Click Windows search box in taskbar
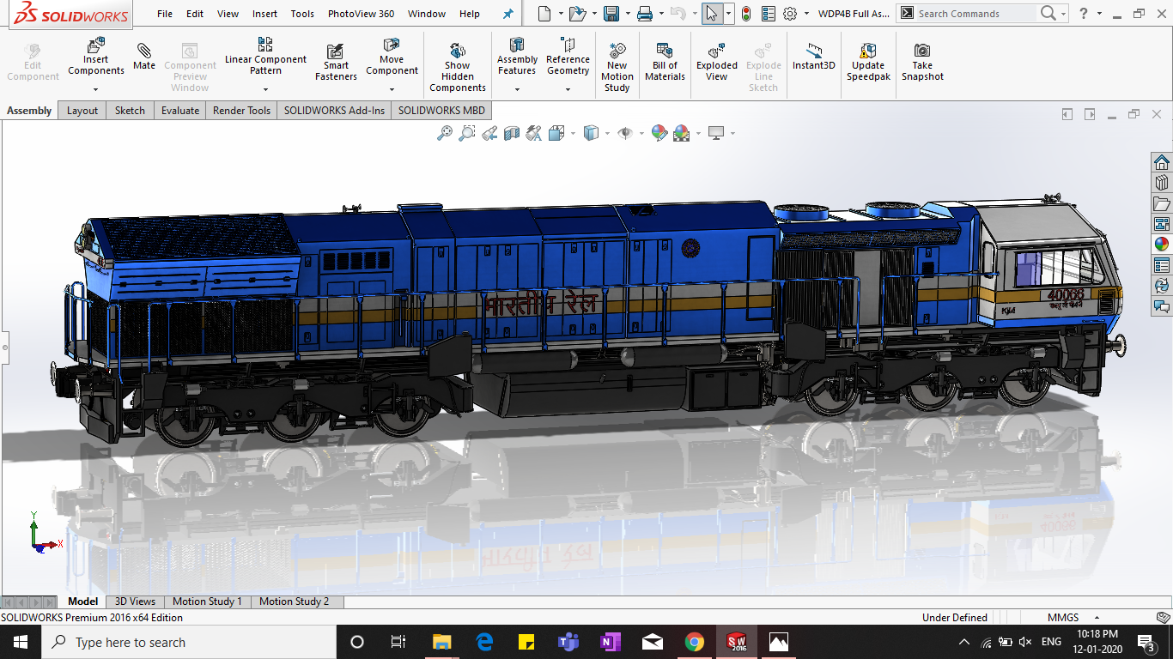 188,642
